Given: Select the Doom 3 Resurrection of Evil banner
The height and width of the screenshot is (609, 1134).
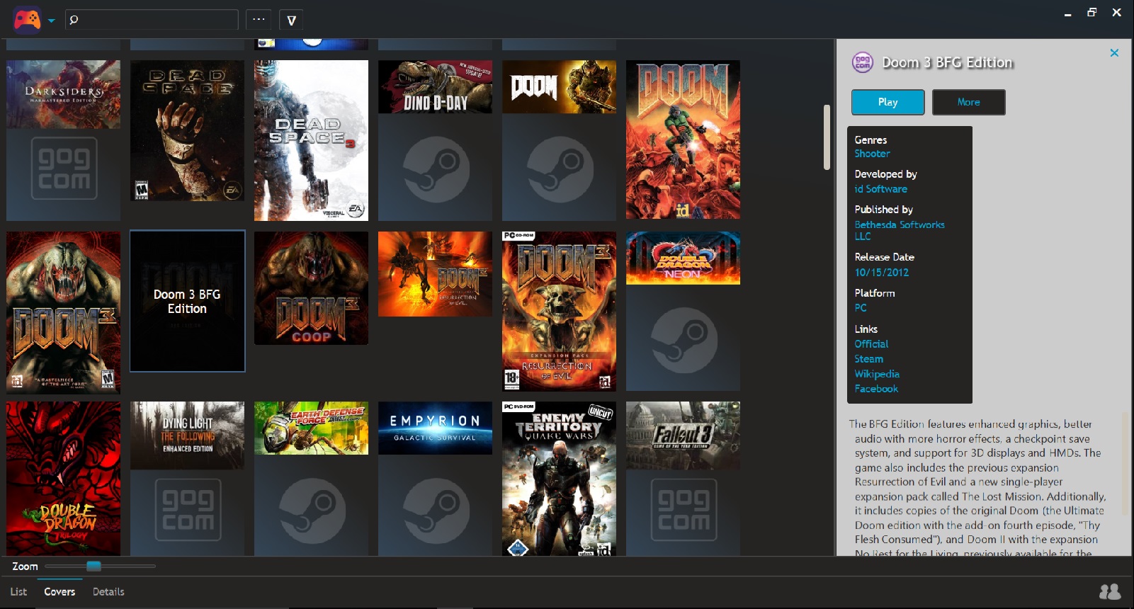Looking at the screenshot, I should [x=435, y=274].
